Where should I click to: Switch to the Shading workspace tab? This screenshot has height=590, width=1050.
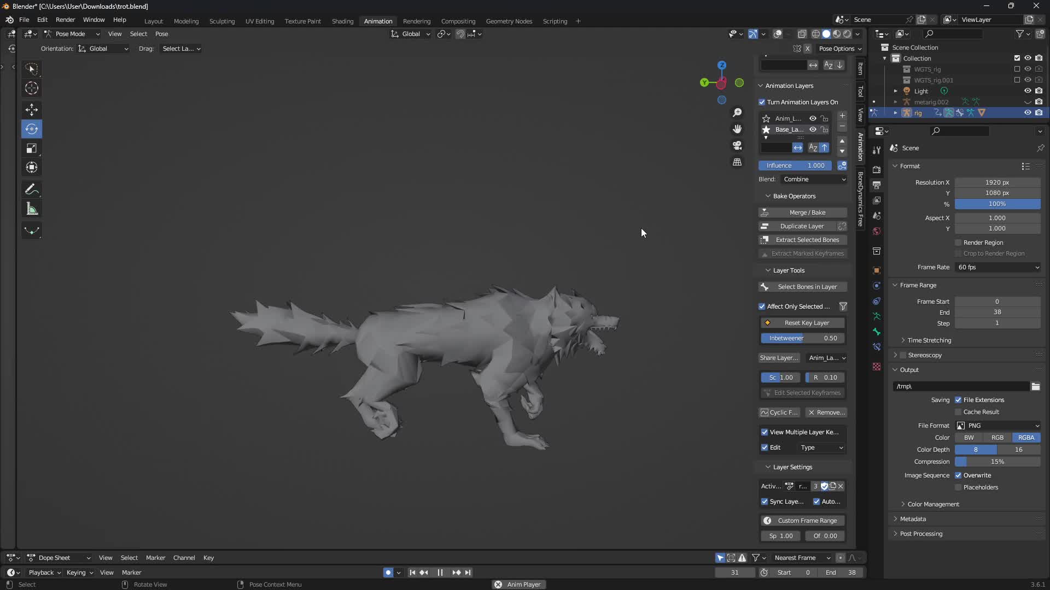click(342, 21)
